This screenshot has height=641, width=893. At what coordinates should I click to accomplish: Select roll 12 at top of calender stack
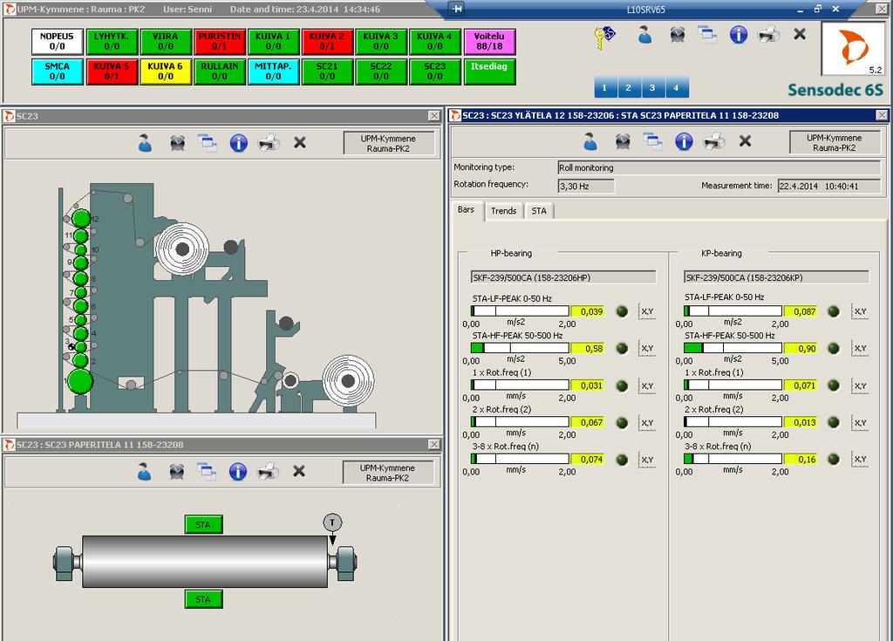coord(81,218)
